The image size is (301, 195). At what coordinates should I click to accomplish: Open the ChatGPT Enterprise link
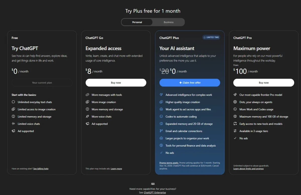tap(155, 192)
